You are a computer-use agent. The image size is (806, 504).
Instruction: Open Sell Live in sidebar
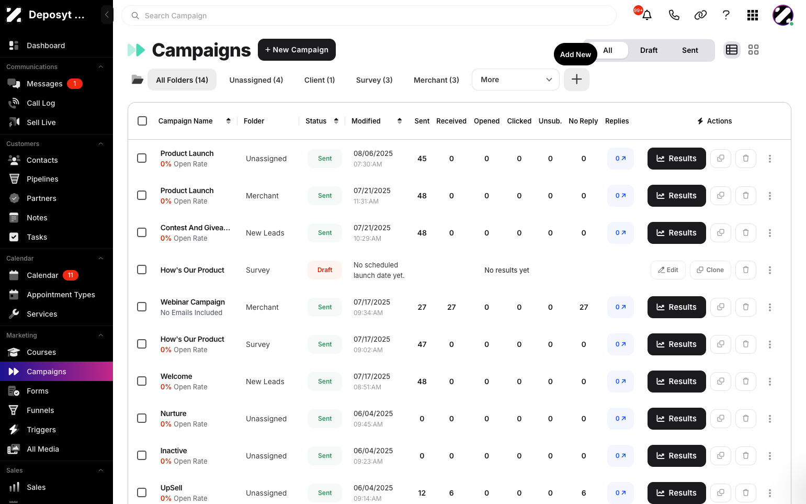(56, 122)
